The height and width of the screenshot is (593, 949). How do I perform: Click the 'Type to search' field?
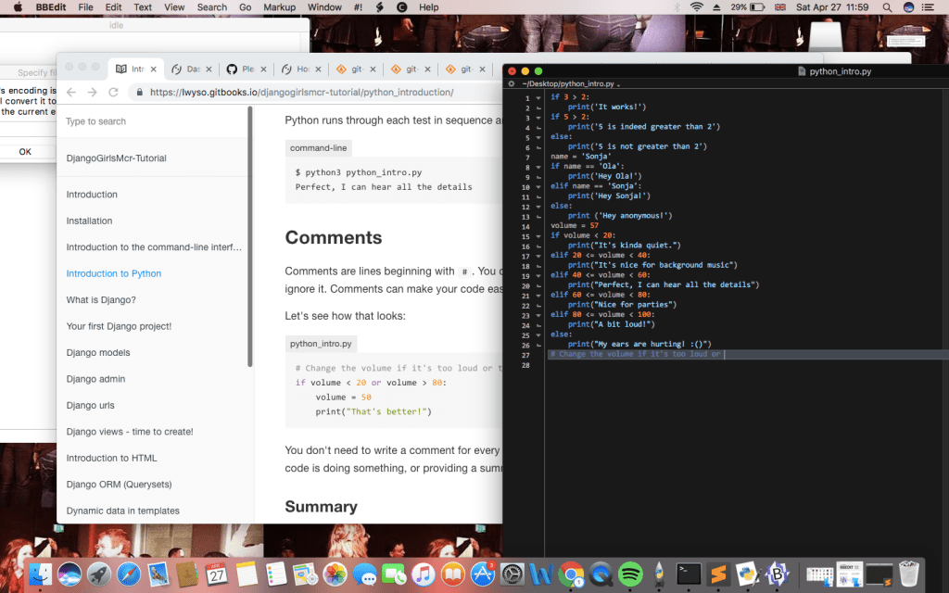pyautogui.click(x=148, y=121)
